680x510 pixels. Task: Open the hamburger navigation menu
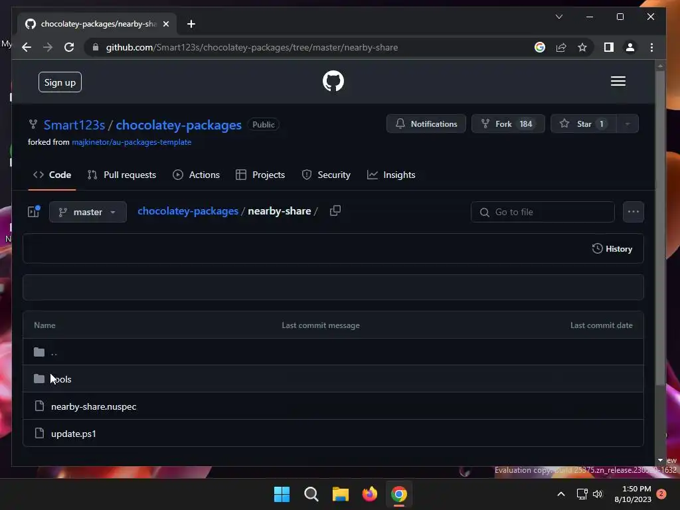[618, 81]
